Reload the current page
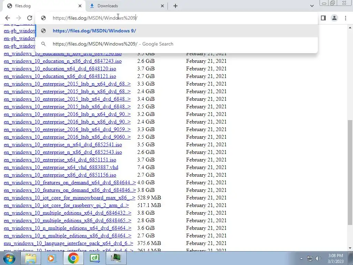This screenshot has width=353, height=265. pyautogui.click(x=30, y=18)
